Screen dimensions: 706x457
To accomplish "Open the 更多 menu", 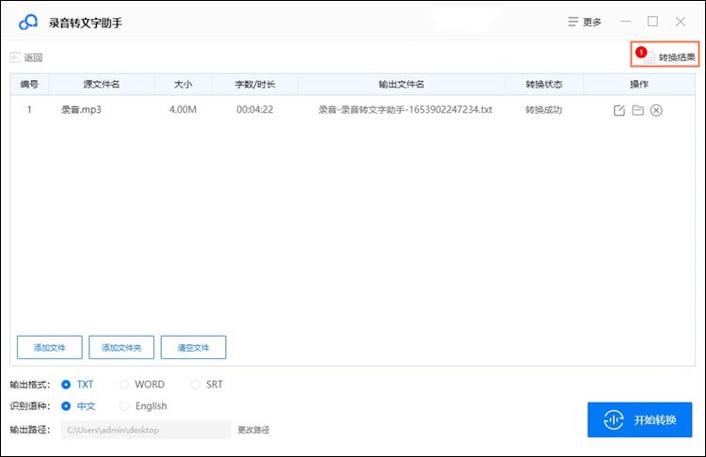I will coord(585,22).
